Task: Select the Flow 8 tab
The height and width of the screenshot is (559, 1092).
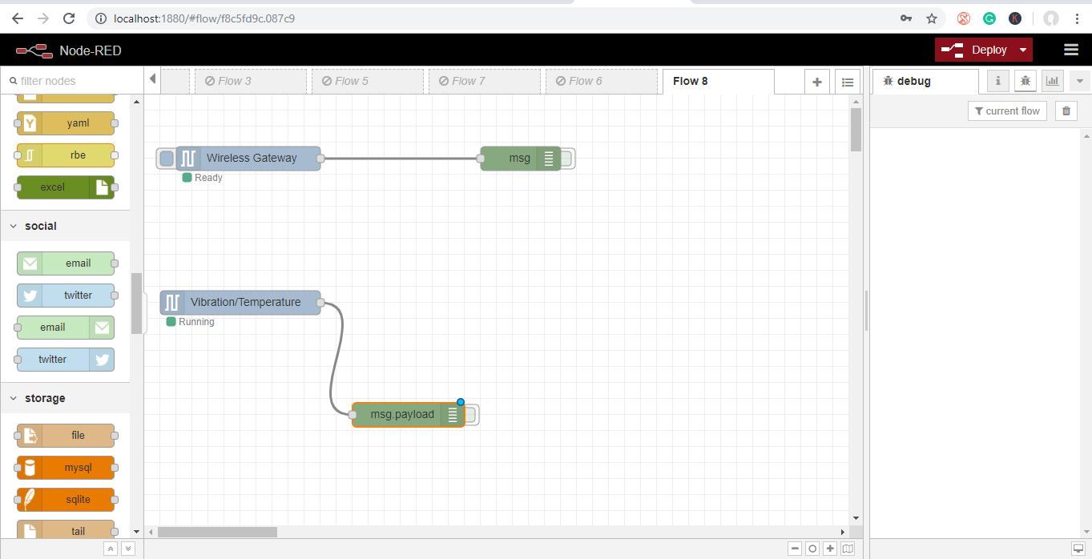Action: coord(718,81)
